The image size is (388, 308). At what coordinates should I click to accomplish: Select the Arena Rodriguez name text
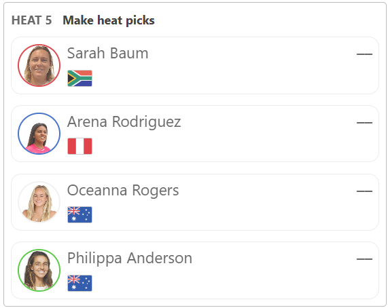[x=124, y=122]
